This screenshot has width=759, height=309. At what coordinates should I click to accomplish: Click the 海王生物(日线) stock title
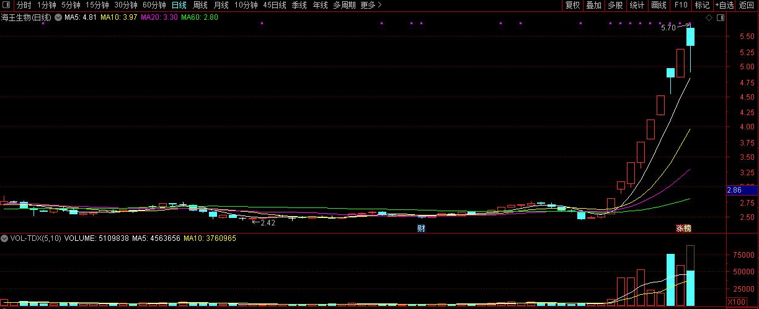click(x=27, y=17)
